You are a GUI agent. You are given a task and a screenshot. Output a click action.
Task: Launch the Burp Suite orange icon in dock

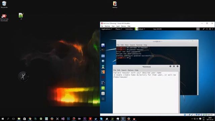click(x=103, y=72)
